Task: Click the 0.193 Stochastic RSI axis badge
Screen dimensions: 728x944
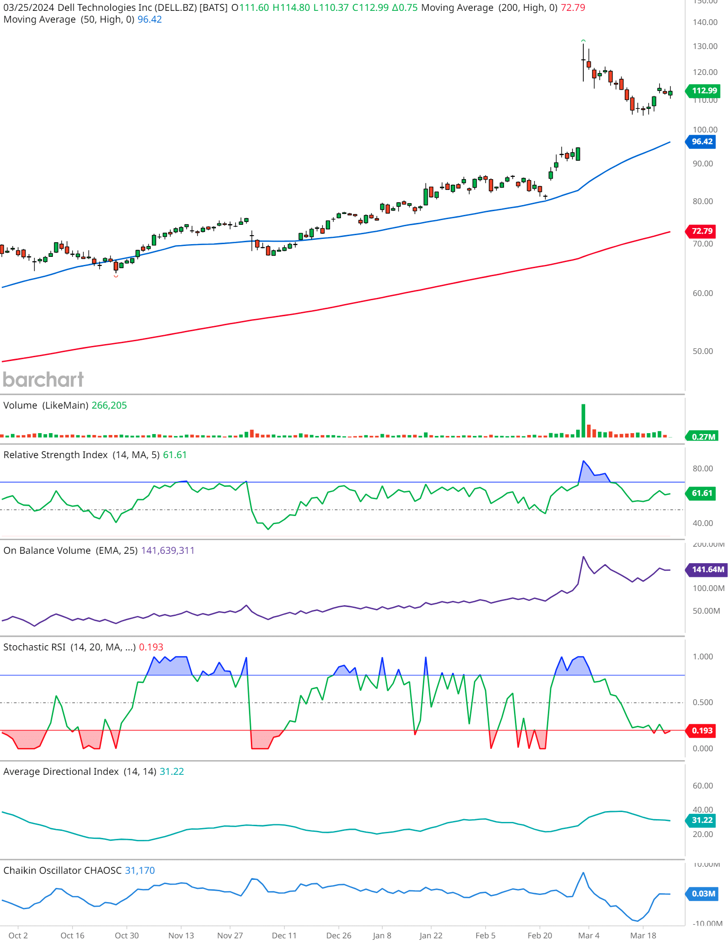Action: (x=701, y=731)
